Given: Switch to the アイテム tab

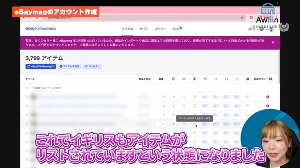Looking at the screenshot, I should click(x=127, y=29).
